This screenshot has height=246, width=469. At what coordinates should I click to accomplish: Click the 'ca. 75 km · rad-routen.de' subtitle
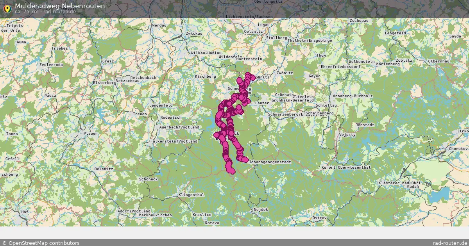click(45, 12)
